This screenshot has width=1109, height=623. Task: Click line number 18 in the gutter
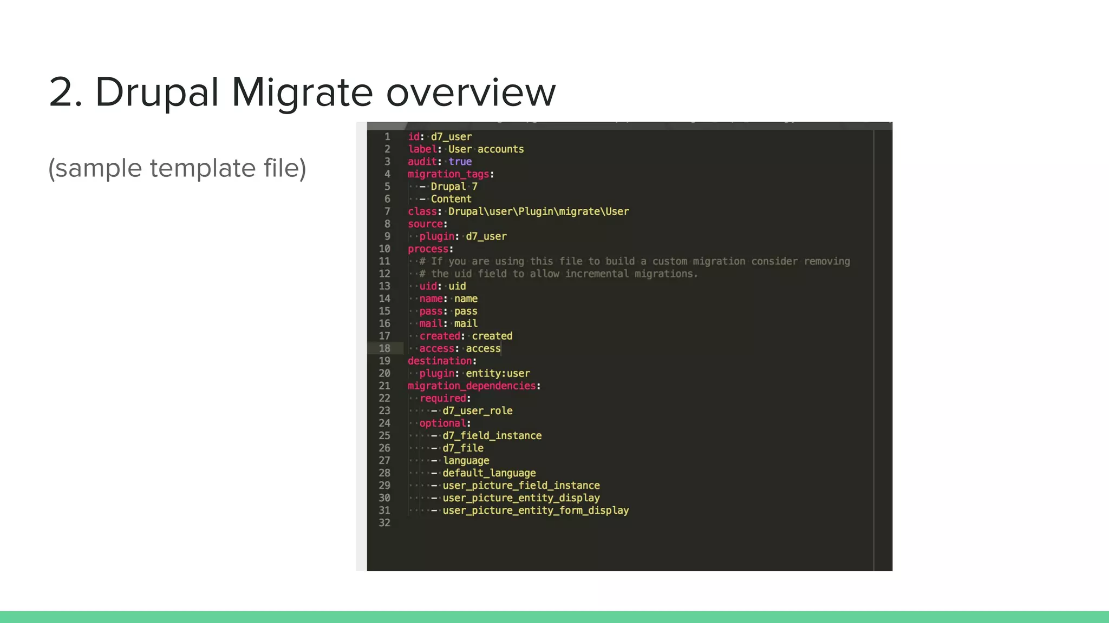(384, 348)
